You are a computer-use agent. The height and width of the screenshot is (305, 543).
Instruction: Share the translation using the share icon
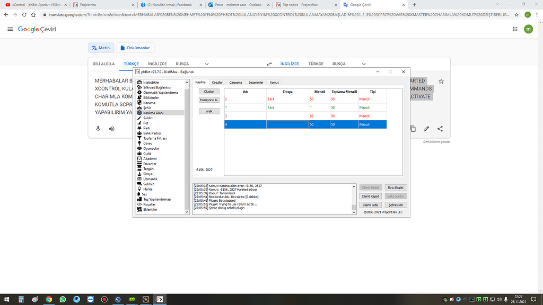(440, 129)
